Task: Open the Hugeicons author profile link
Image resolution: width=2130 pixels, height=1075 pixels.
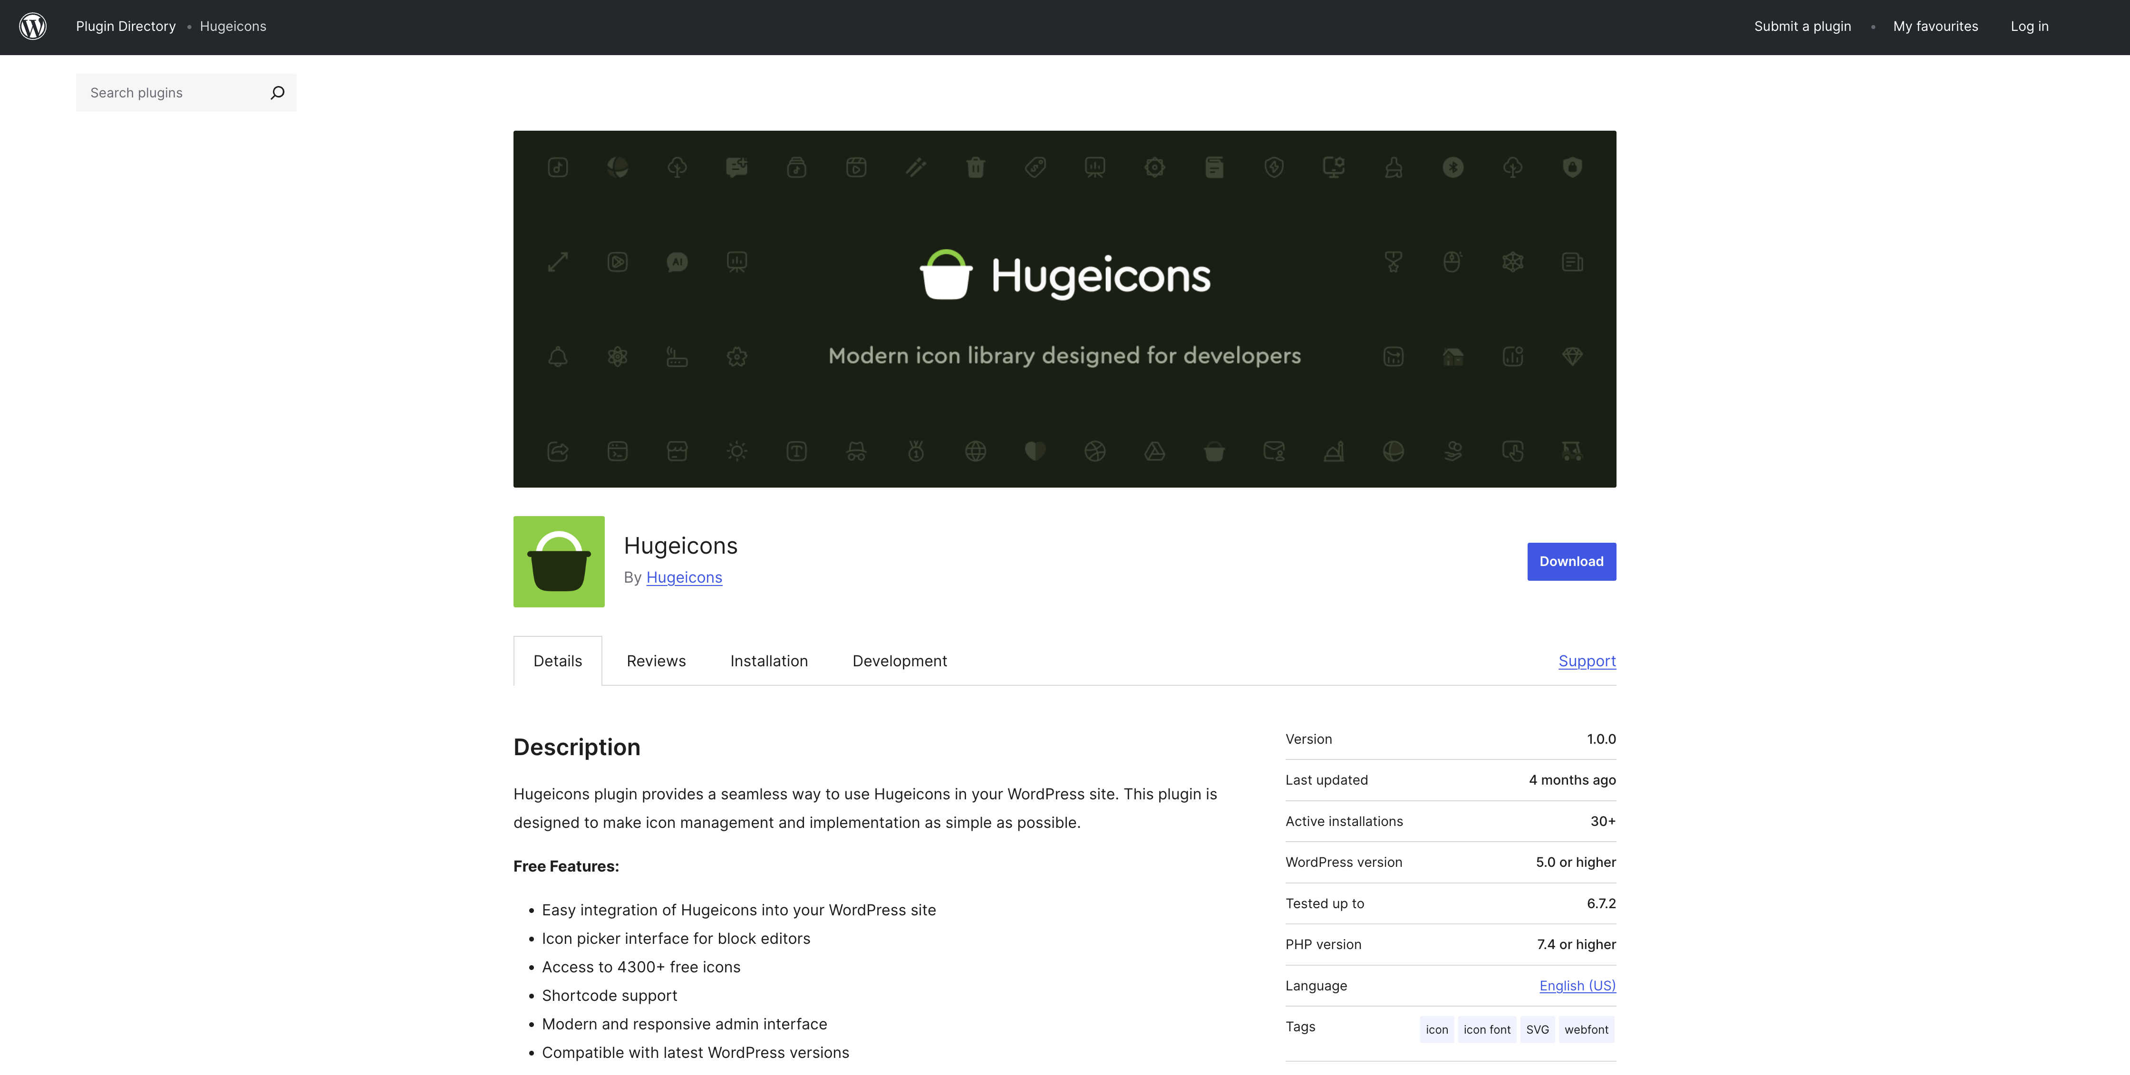Action: [684, 577]
